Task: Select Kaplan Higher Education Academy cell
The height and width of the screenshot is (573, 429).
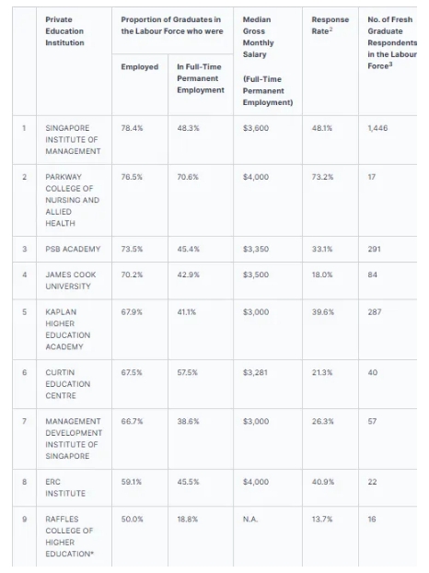Action: pyautogui.click(x=68, y=329)
